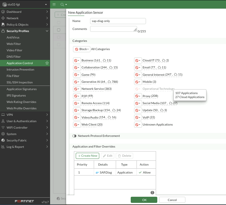Click Create New in the overrides table
Viewport: 226px width, 205px height.
[87, 156]
